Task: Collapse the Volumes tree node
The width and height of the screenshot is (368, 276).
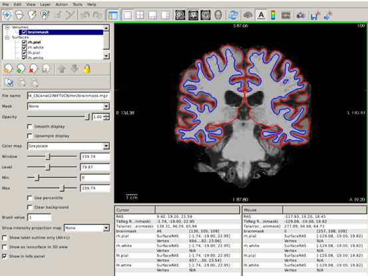Action: [7, 27]
